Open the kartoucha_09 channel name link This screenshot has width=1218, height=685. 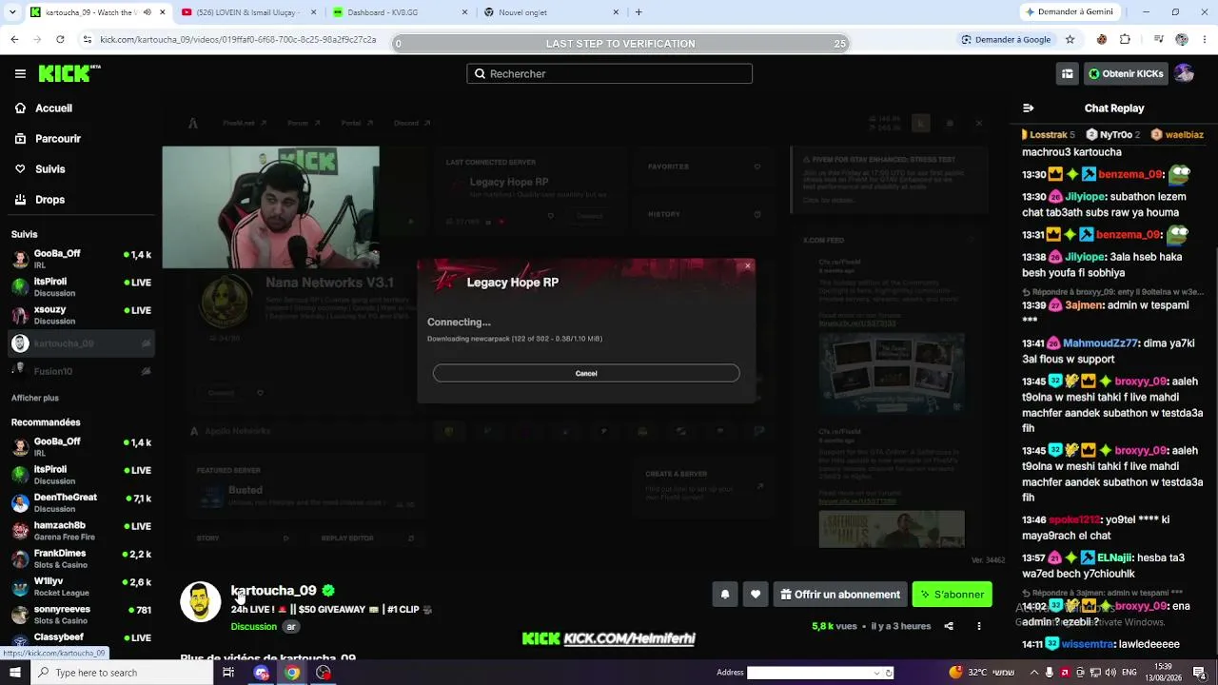pos(273,591)
